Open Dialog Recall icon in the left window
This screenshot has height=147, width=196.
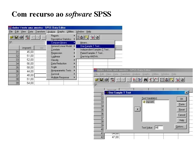(x=27, y=37)
